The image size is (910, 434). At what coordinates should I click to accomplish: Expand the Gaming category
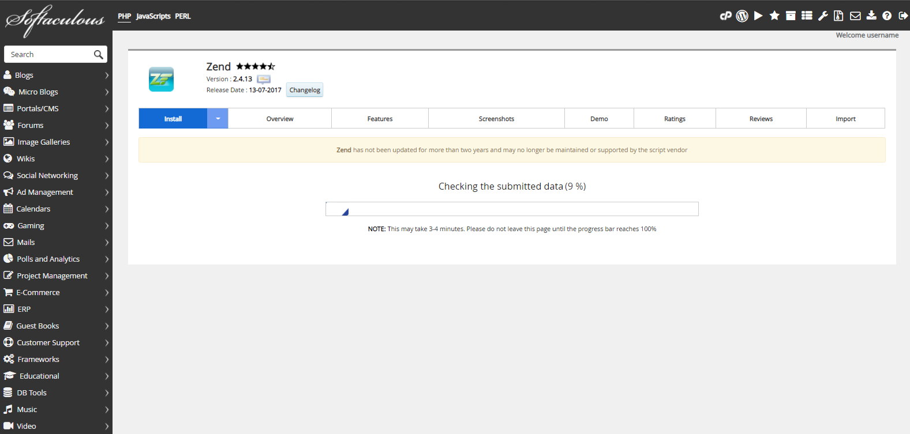56,225
